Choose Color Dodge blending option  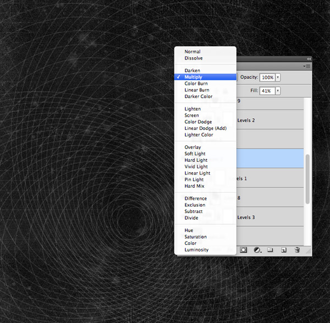click(198, 122)
